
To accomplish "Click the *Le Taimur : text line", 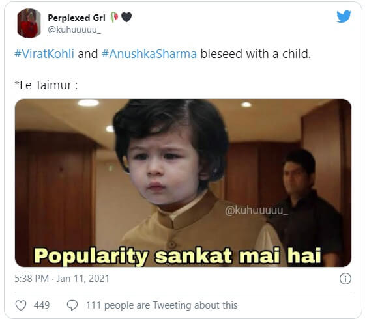I will coord(46,85).
